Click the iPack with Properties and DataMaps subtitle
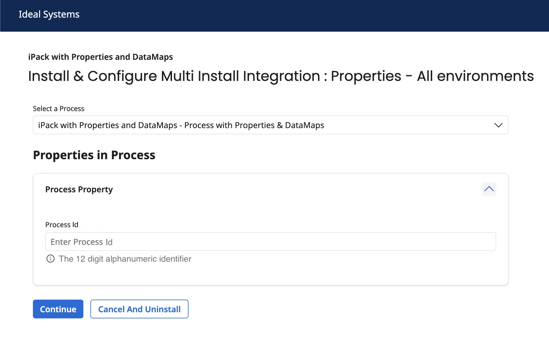This screenshot has height=343, width=549. point(100,57)
